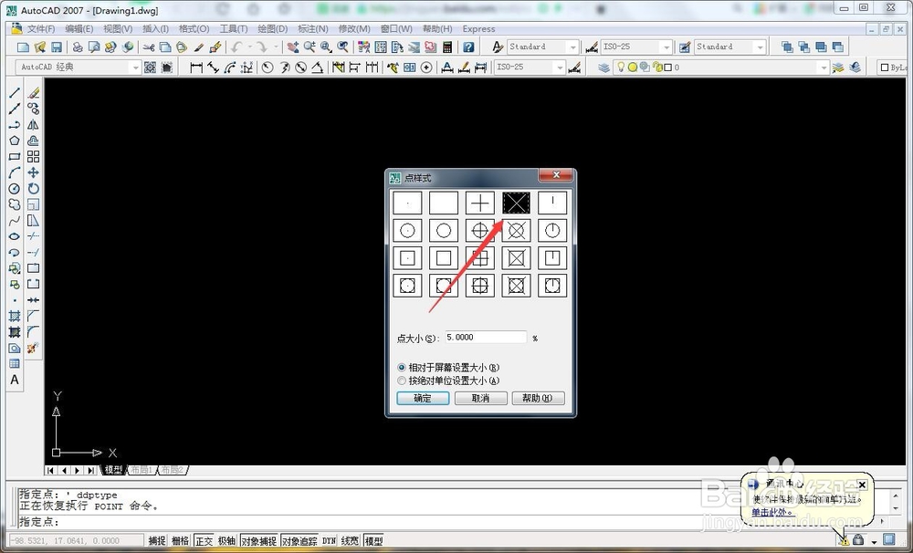Open dimension toolbar ISO-25 dropdown
Image resolution: width=913 pixels, height=553 pixels.
pos(561,68)
